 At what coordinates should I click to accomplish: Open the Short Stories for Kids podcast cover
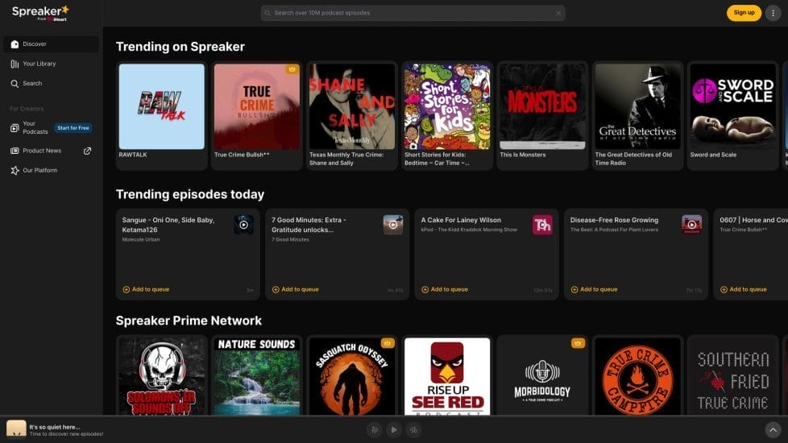click(446, 106)
